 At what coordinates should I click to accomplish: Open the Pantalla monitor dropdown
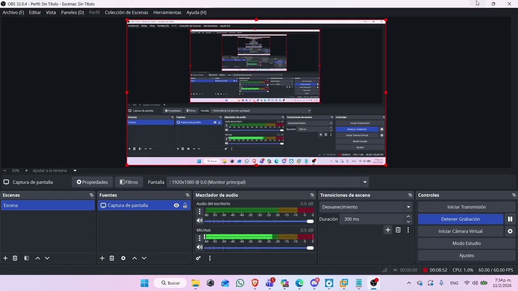(268, 182)
